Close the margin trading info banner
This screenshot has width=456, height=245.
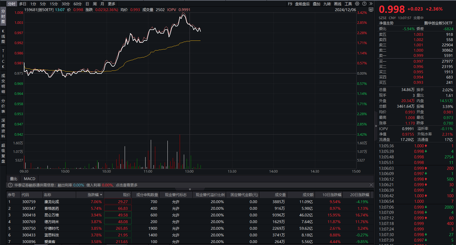click(x=371, y=185)
